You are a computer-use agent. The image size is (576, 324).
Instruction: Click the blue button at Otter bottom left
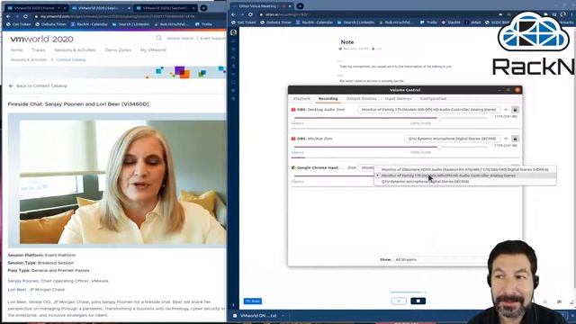[253, 301]
